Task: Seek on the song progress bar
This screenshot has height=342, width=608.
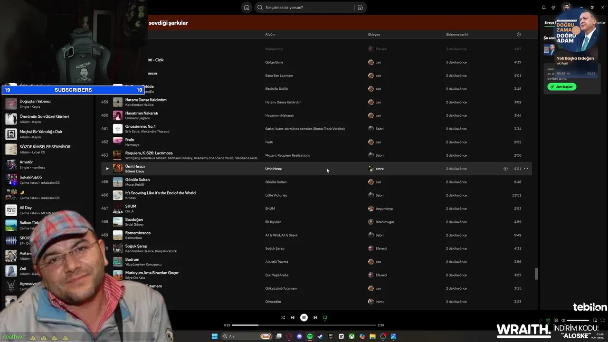Action: coord(304,325)
